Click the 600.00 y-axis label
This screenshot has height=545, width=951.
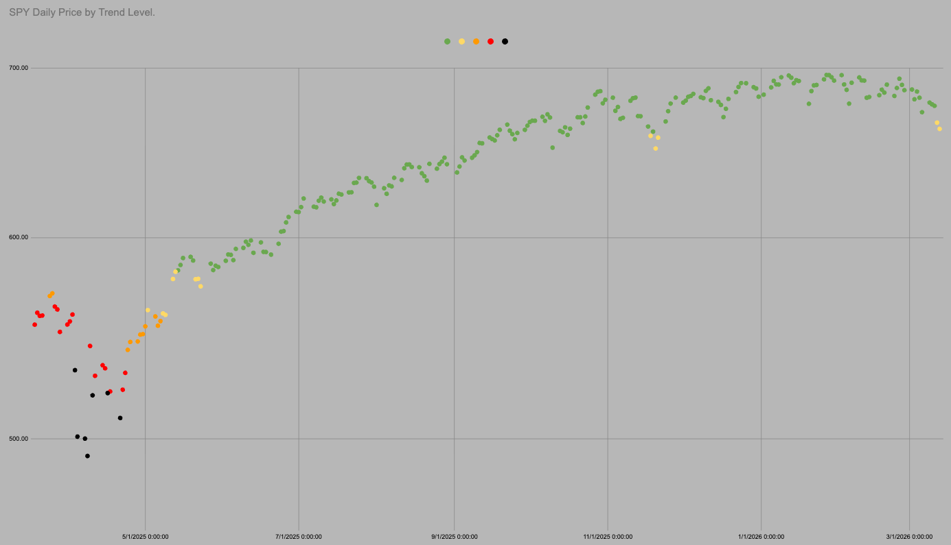(x=19, y=238)
